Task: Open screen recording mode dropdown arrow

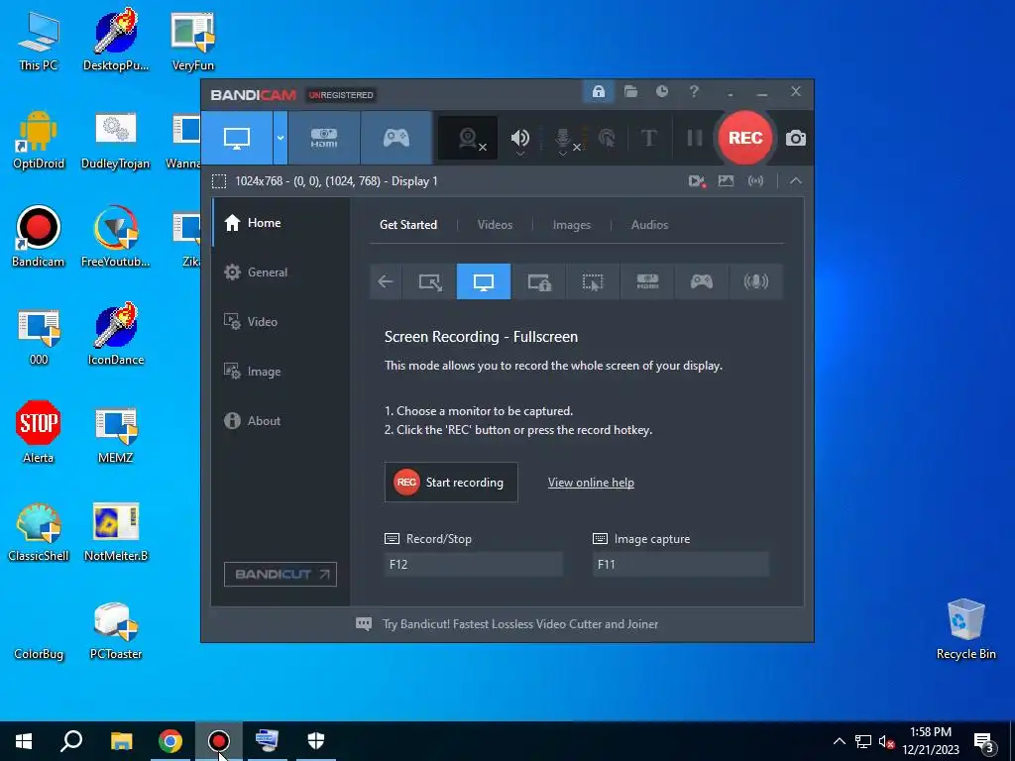Action: pos(281,138)
